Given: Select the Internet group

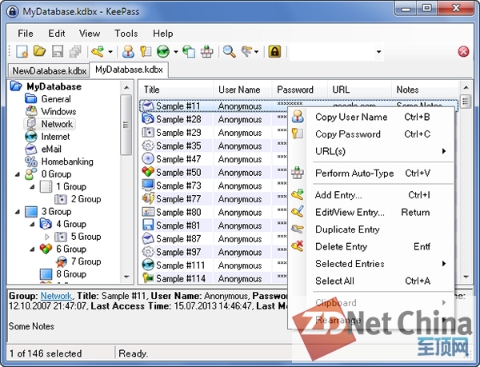Looking at the screenshot, I should click(x=55, y=137).
